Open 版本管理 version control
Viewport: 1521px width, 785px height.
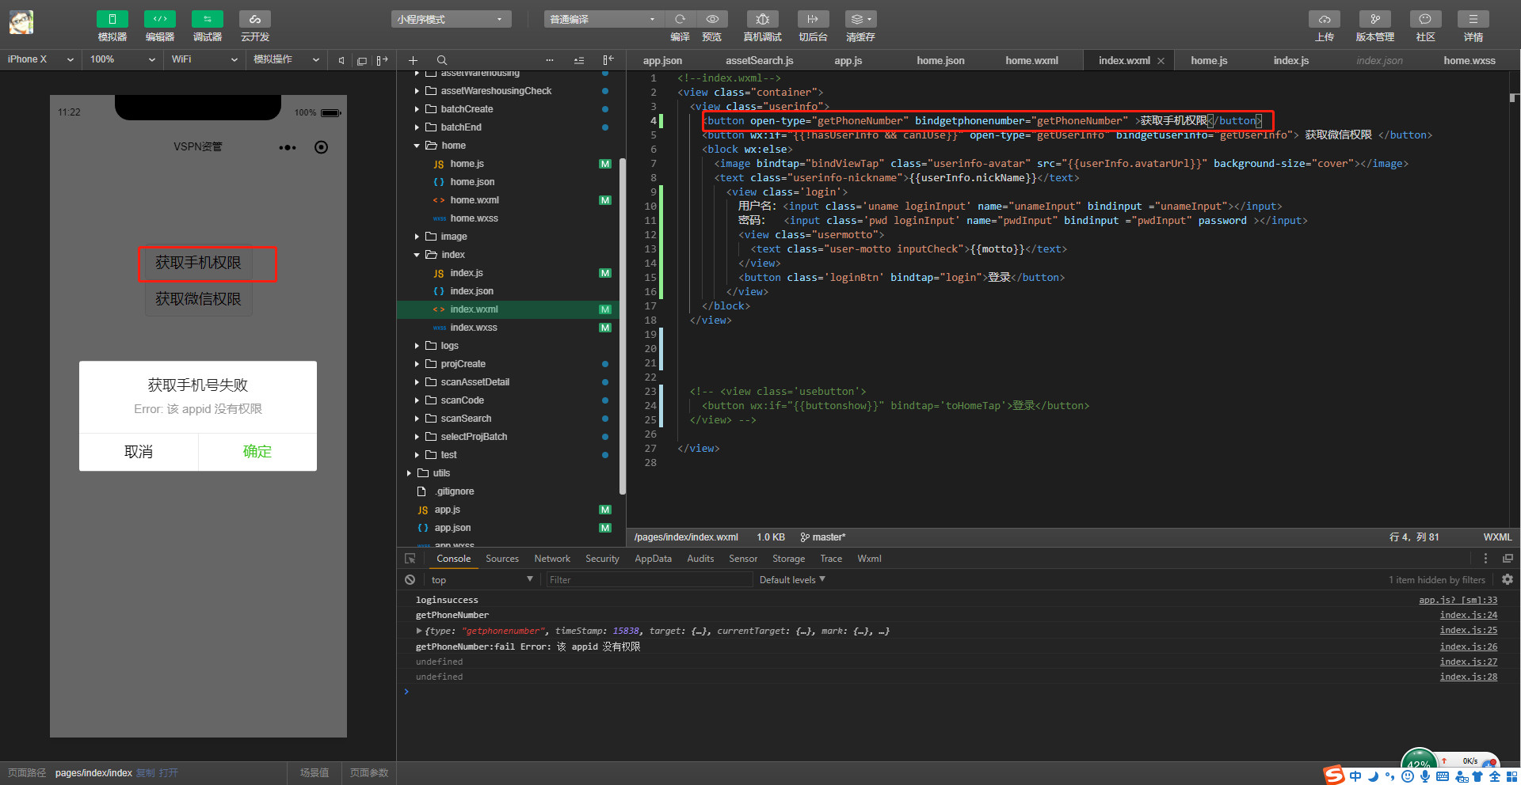pos(1374,20)
